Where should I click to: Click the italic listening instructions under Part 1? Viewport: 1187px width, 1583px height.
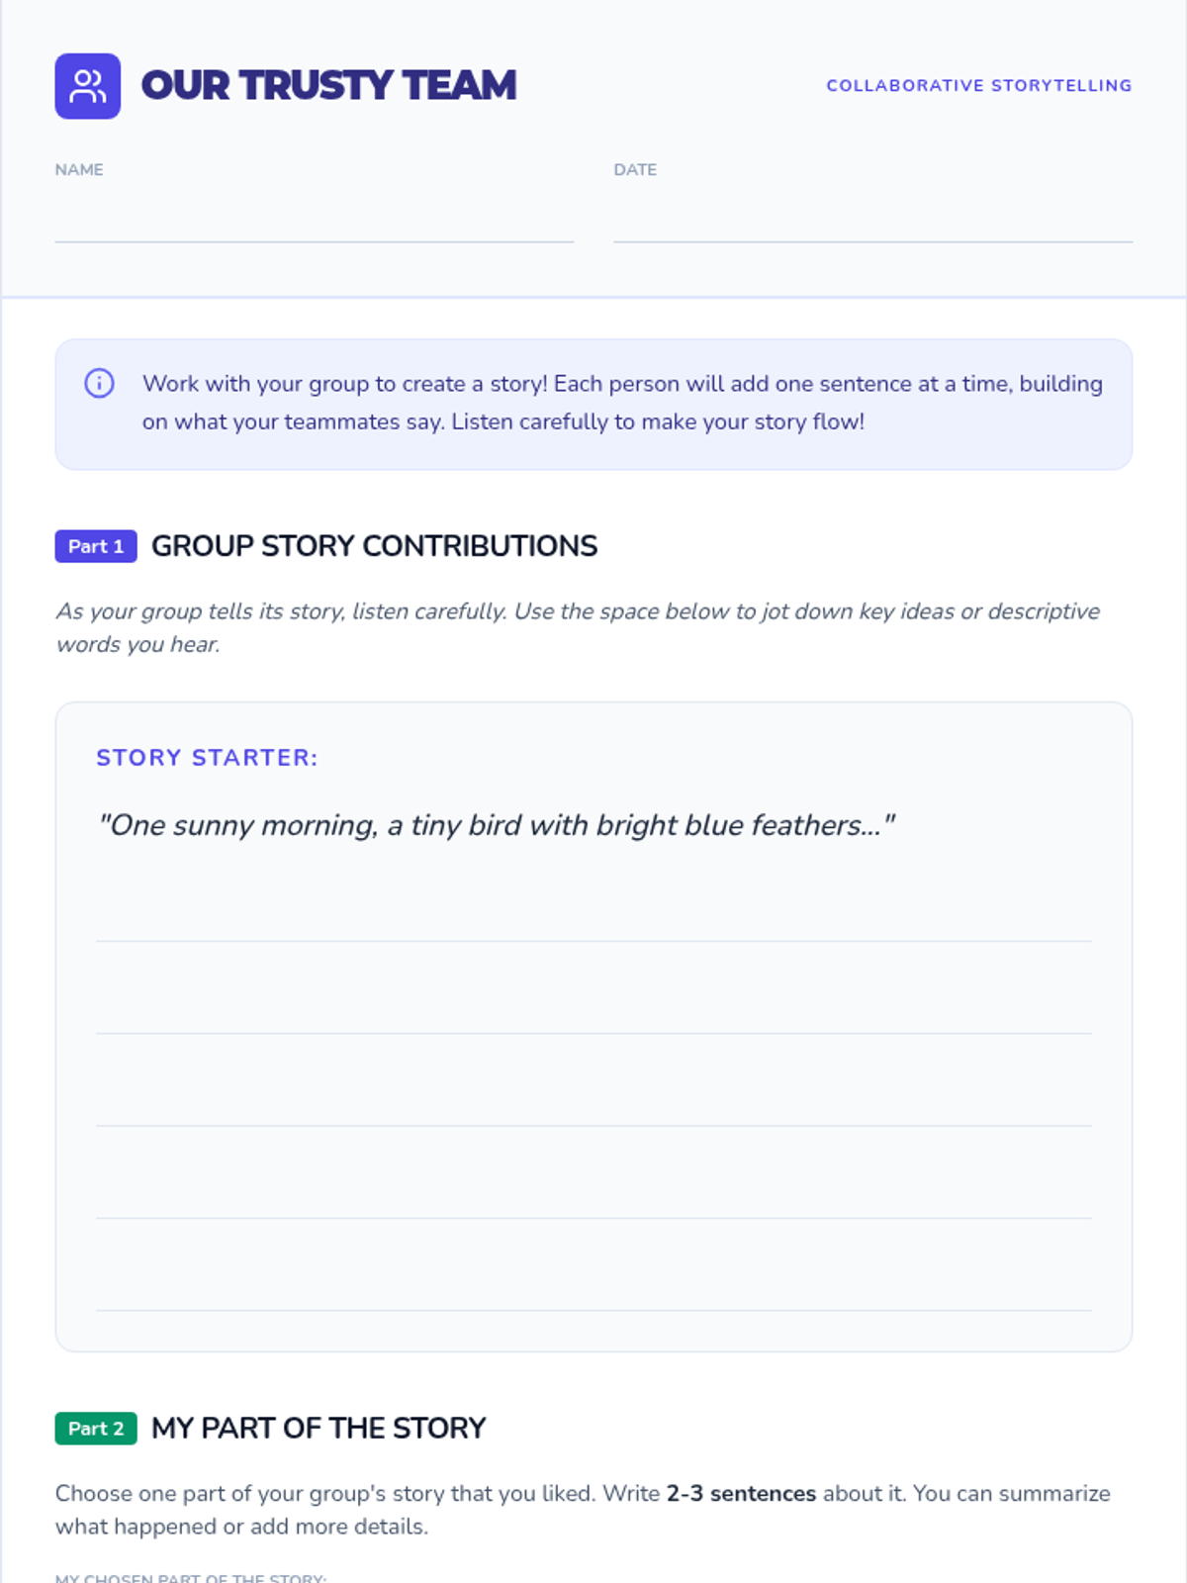coord(578,627)
